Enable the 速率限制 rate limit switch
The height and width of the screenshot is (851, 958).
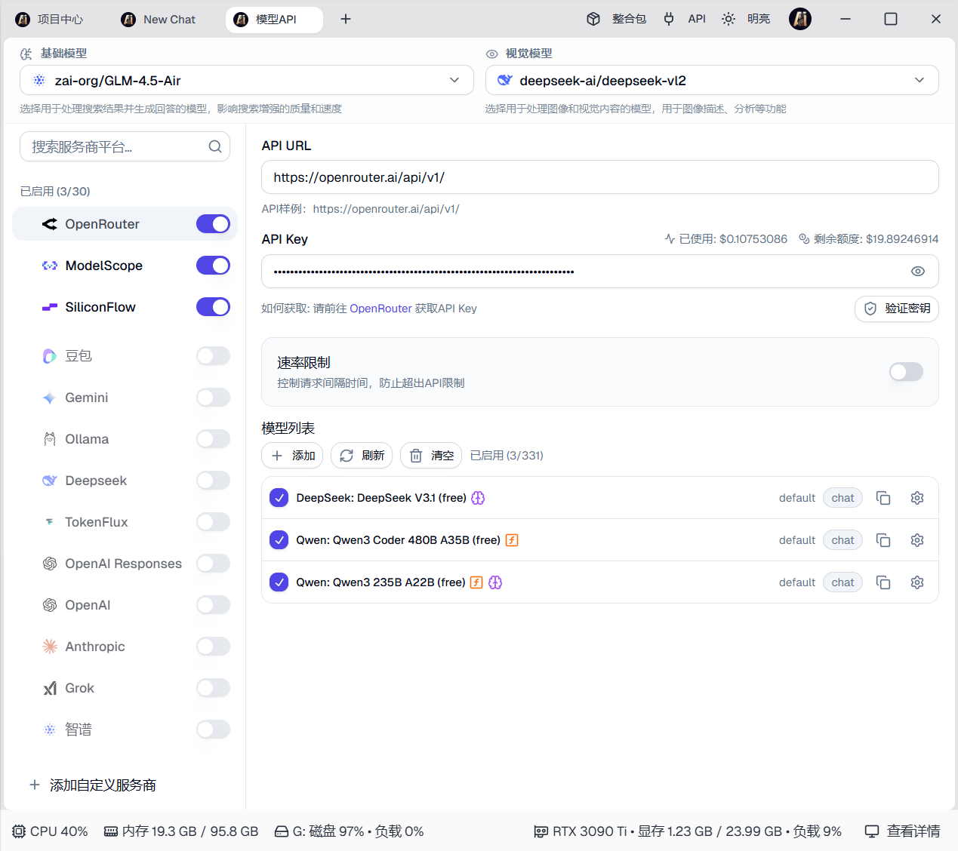pos(905,372)
